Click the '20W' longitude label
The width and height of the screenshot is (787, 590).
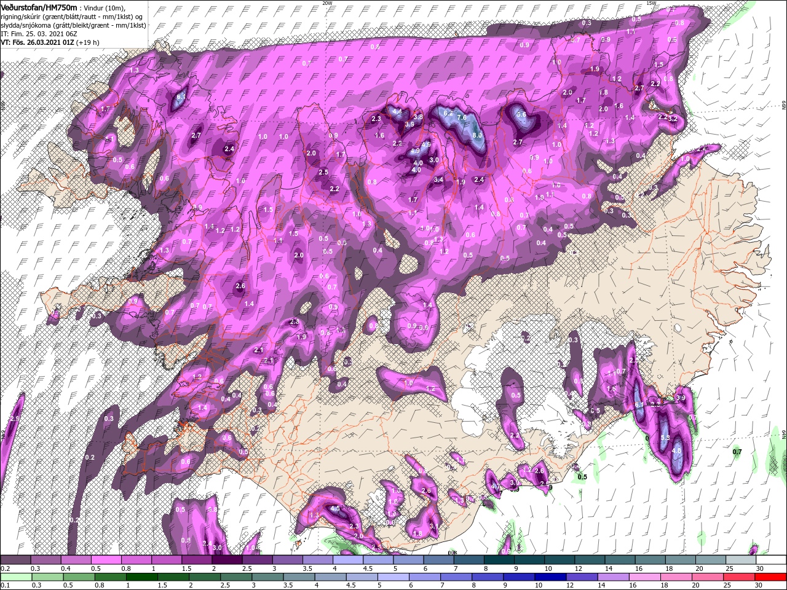[x=327, y=3]
